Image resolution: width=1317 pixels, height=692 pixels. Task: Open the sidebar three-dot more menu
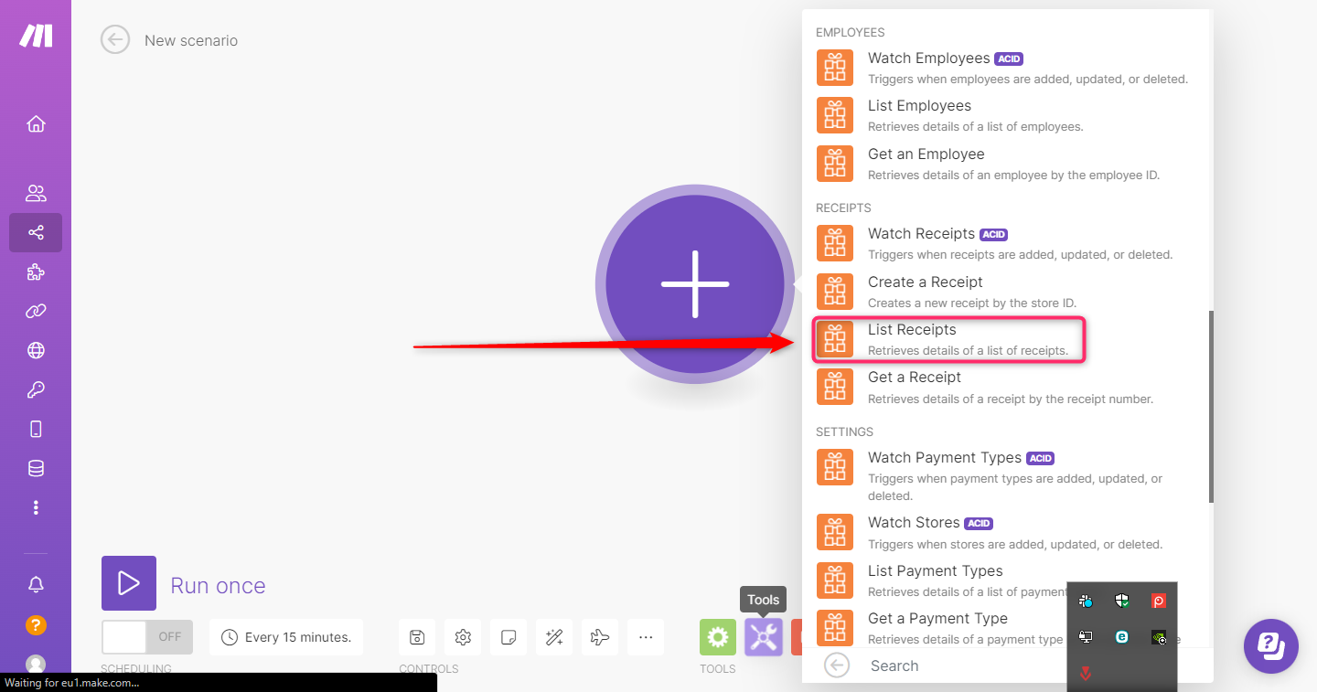click(36, 507)
